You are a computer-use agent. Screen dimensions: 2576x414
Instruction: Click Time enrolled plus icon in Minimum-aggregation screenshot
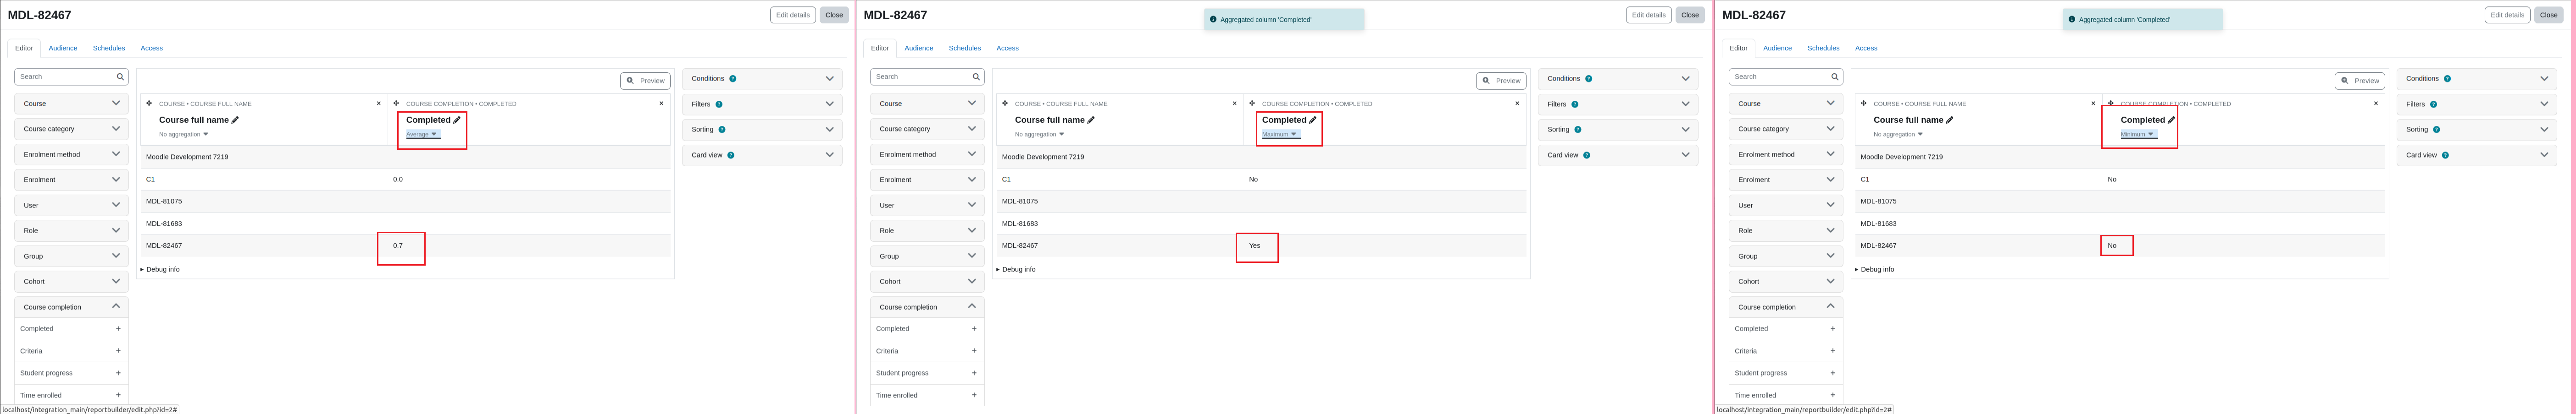point(1833,395)
